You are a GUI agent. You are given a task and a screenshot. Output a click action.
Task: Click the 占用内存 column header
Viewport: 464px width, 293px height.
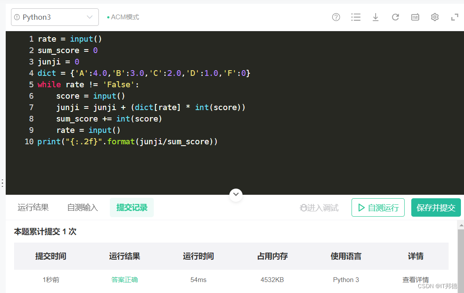[x=272, y=256]
